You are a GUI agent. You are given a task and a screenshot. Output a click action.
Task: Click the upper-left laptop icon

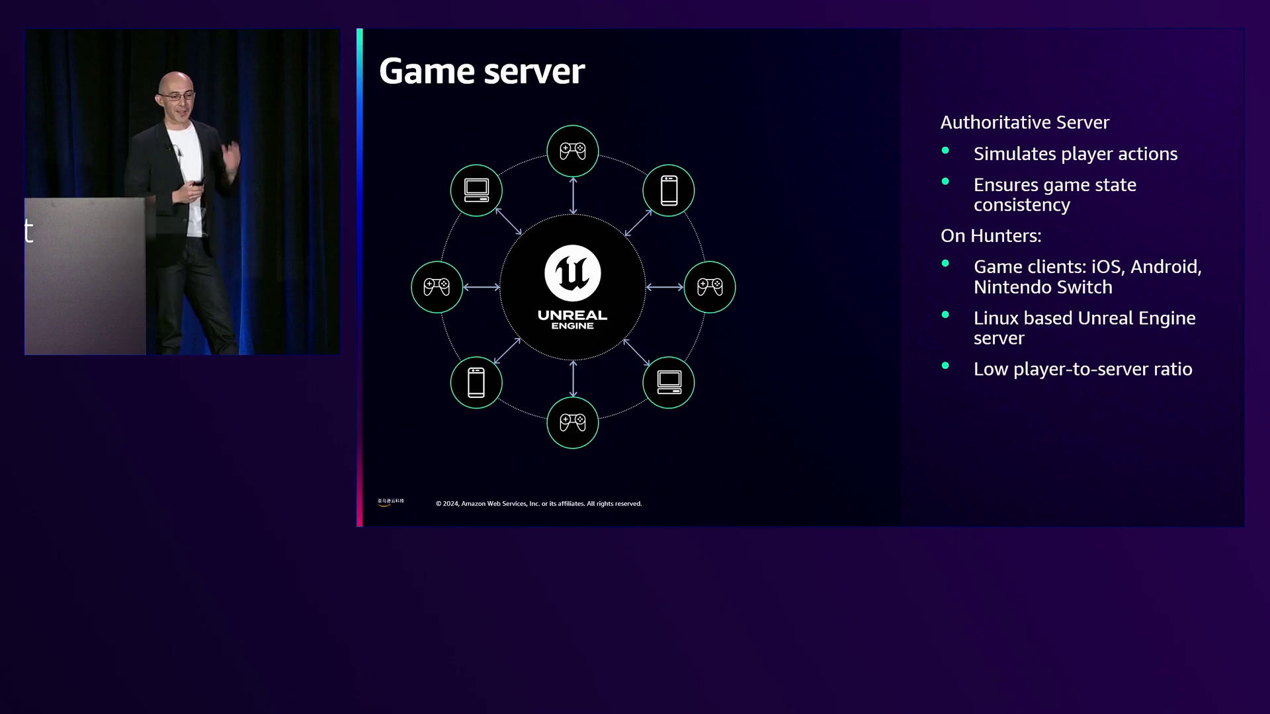click(x=476, y=191)
